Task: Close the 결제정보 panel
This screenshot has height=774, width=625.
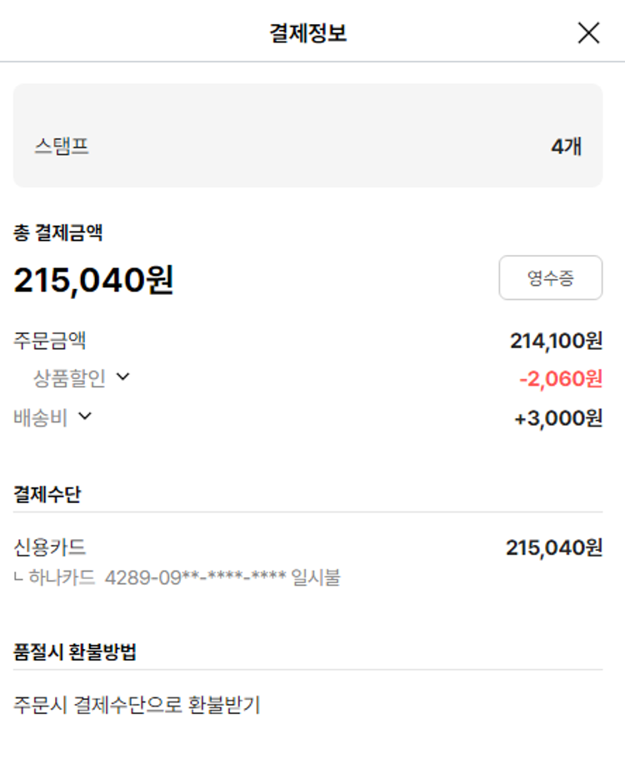Action: tap(588, 32)
